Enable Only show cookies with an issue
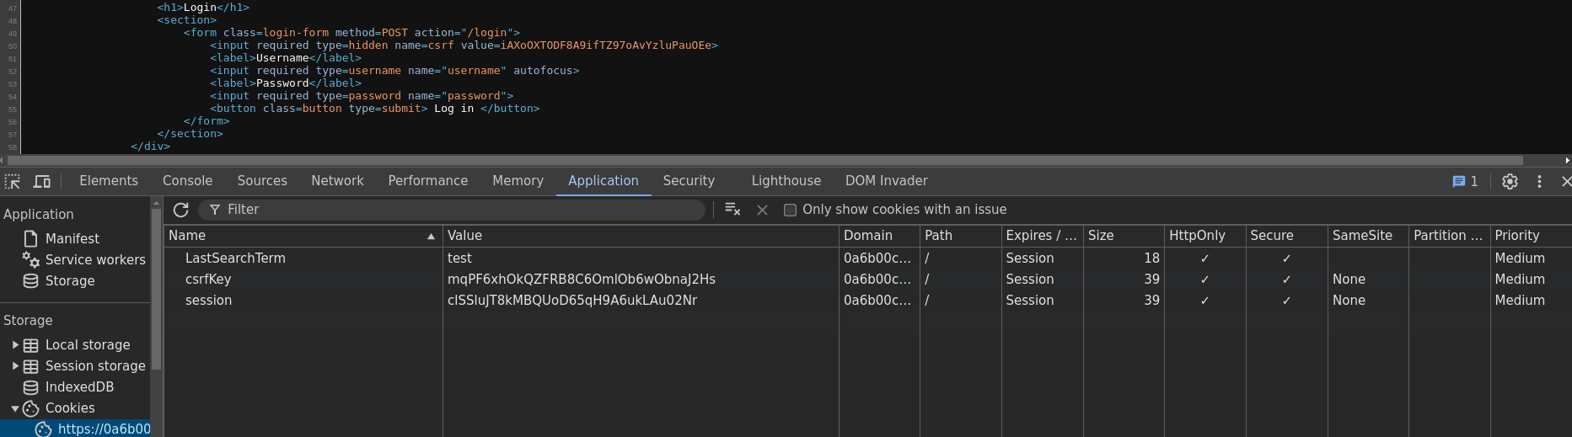The image size is (1572, 437). pyautogui.click(x=790, y=210)
